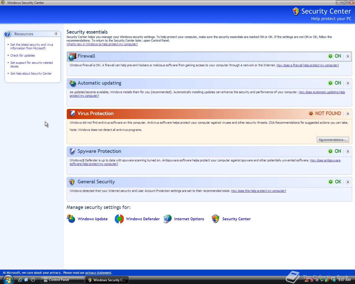
Task: Open the Security Center link text at bottom
Action: tap(237, 219)
